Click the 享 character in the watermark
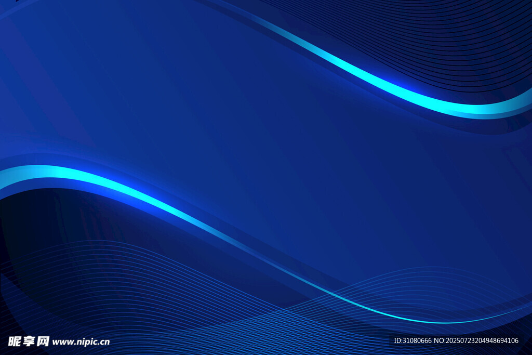532x355 pixels. pos(29,341)
